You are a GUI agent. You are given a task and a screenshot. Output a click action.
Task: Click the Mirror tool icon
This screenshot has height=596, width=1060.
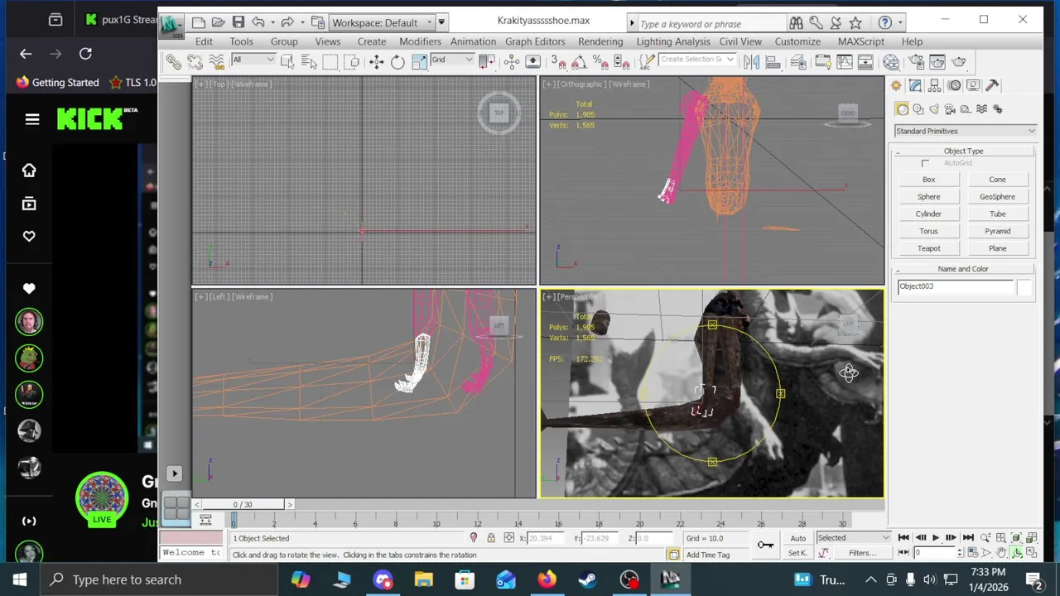[x=751, y=62]
